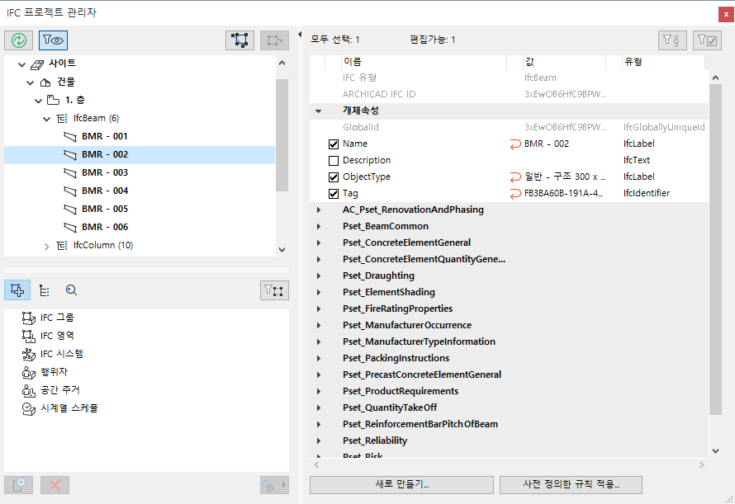Click the IFC 시스템 system icon
Image resolution: width=735 pixels, height=504 pixels.
pyautogui.click(x=29, y=354)
